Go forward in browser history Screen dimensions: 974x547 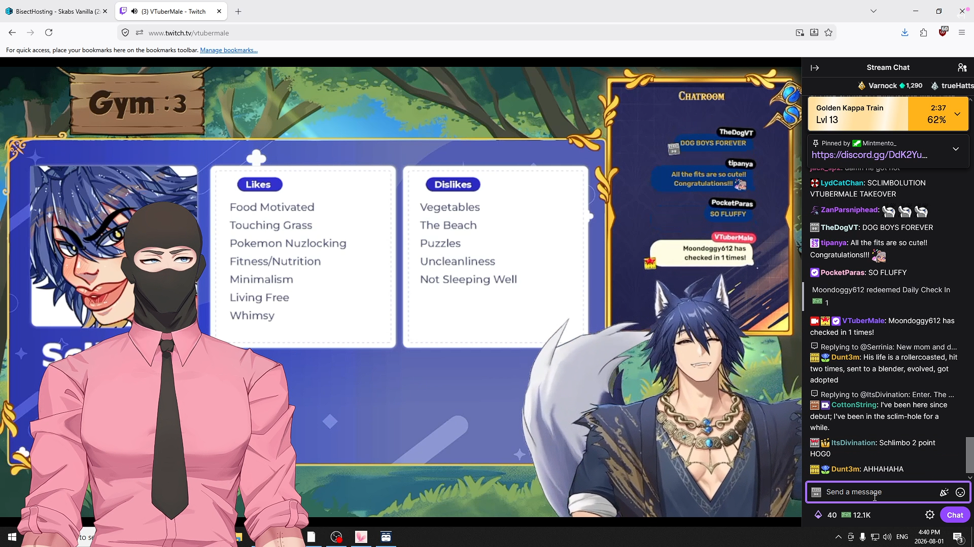tap(30, 32)
